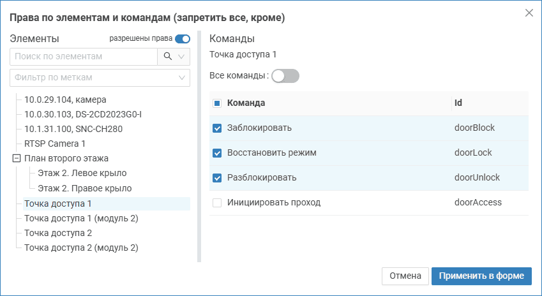Check the Инициировать проход checkbox

pos(217,203)
